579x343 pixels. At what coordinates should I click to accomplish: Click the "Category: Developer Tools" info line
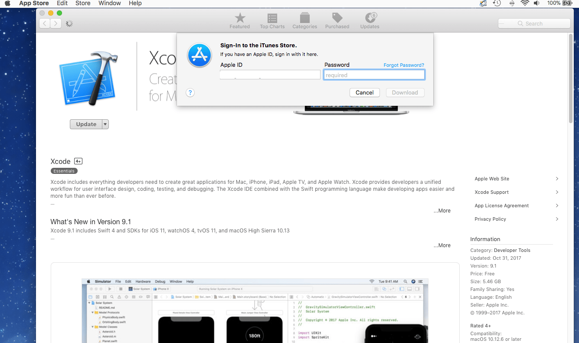(x=500, y=250)
